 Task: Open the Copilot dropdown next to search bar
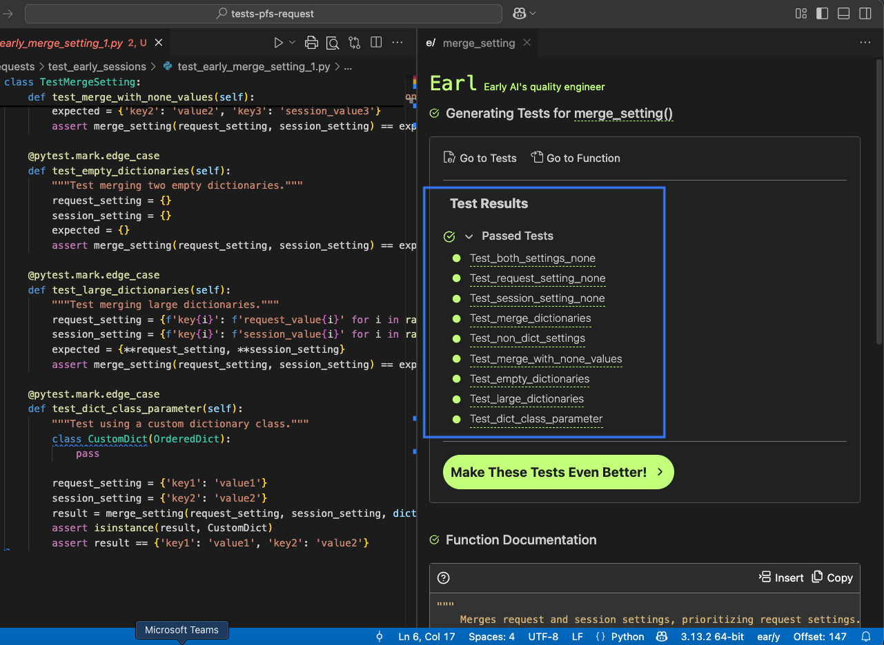tap(524, 13)
